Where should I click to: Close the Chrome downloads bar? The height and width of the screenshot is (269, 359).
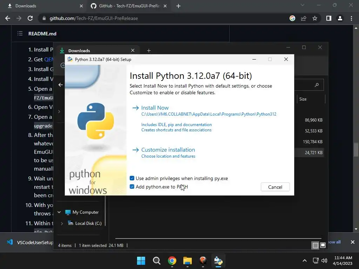pos(353,242)
